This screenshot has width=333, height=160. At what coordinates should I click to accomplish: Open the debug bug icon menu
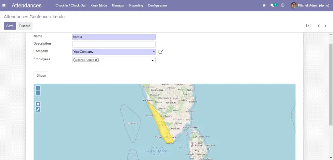click(264, 6)
